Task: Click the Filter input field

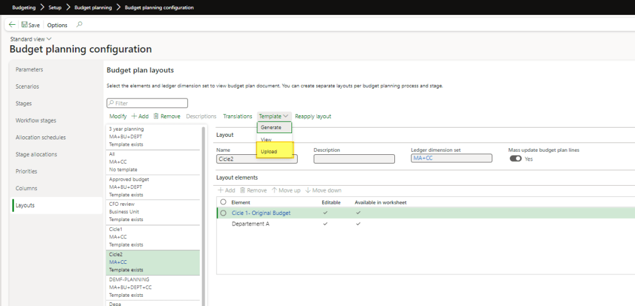Action: pos(148,103)
